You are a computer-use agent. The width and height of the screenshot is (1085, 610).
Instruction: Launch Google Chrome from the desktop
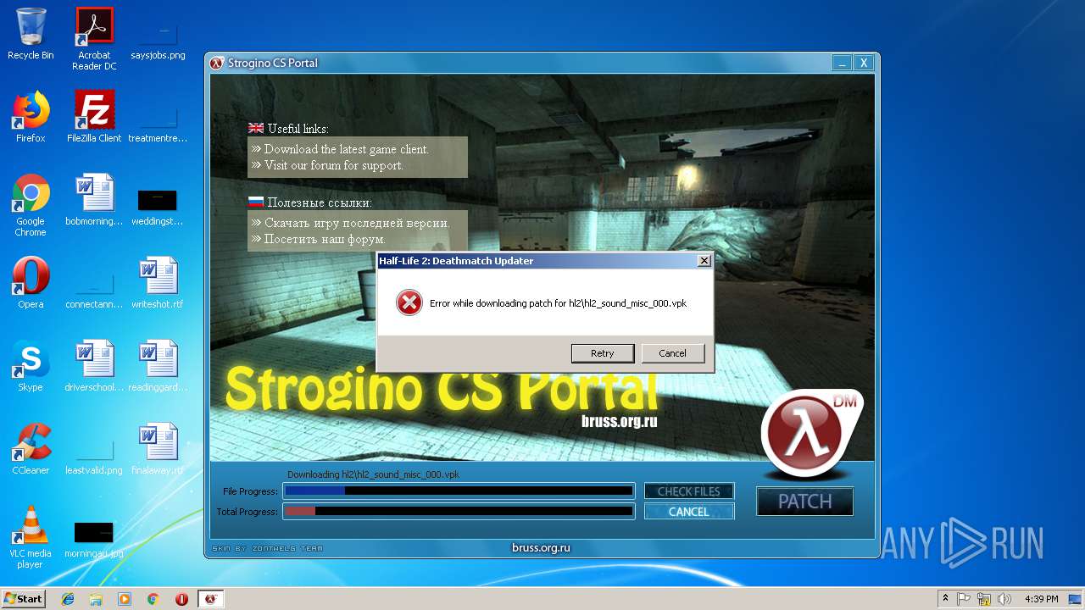click(31, 205)
